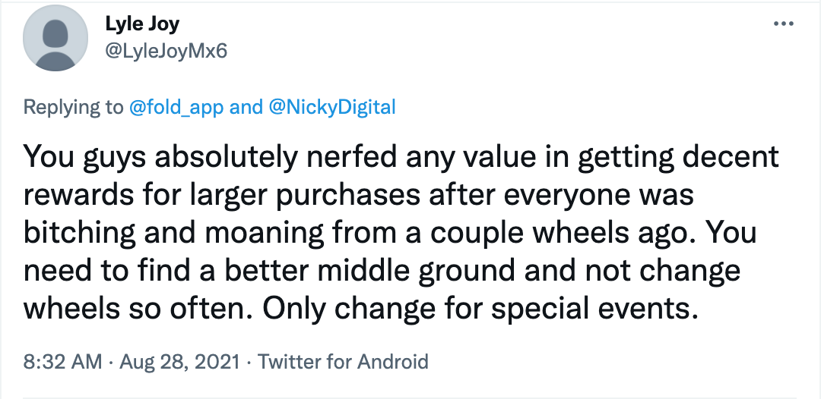The image size is (821, 399).
Task: Click the head silhouette inside the avatar
Action: pyautogui.click(x=55, y=33)
